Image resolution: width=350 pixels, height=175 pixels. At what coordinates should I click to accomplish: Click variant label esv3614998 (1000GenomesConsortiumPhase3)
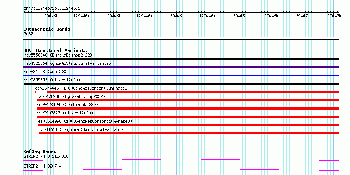click(x=85, y=121)
